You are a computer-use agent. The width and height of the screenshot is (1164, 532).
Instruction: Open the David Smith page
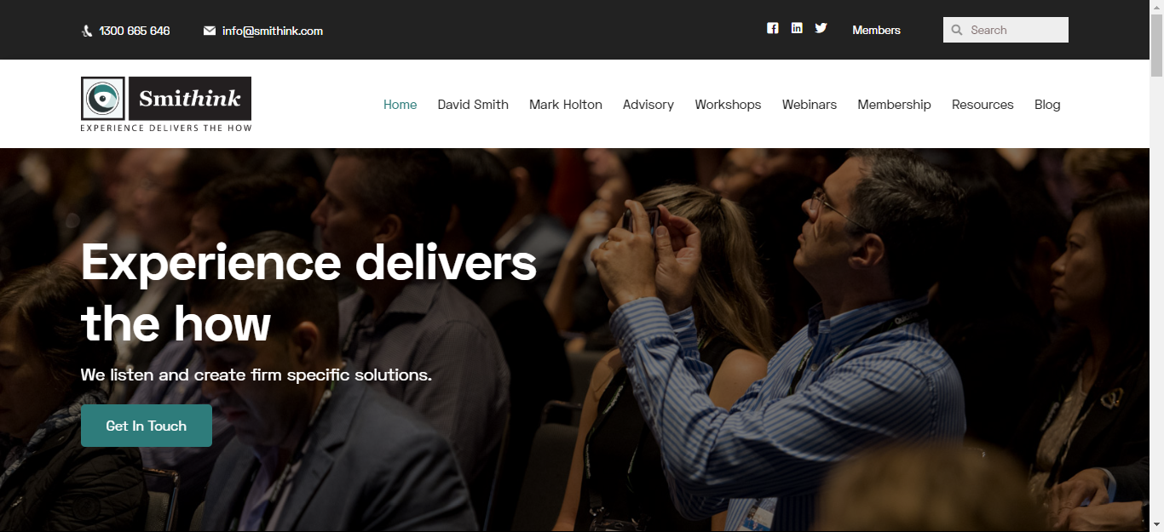[473, 105]
